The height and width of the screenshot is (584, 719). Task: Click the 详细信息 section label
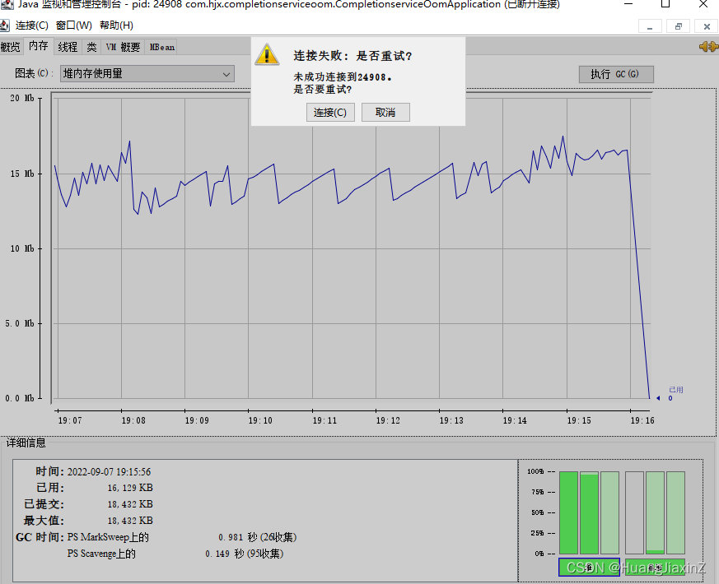[x=26, y=443]
